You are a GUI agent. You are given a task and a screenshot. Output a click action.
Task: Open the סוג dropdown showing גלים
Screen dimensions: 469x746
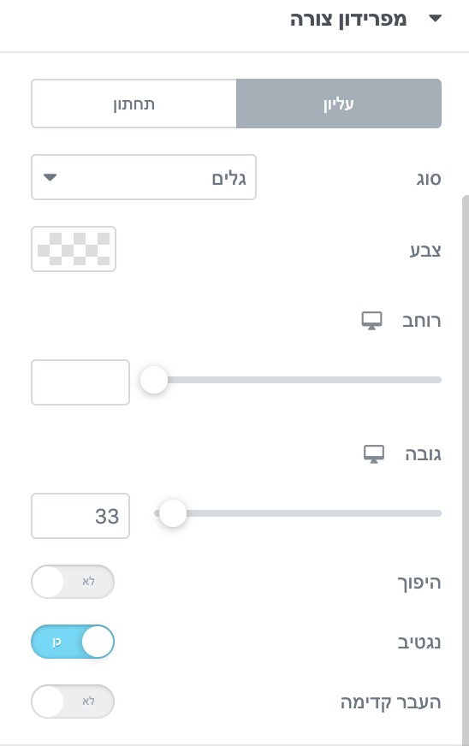click(x=143, y=177)
